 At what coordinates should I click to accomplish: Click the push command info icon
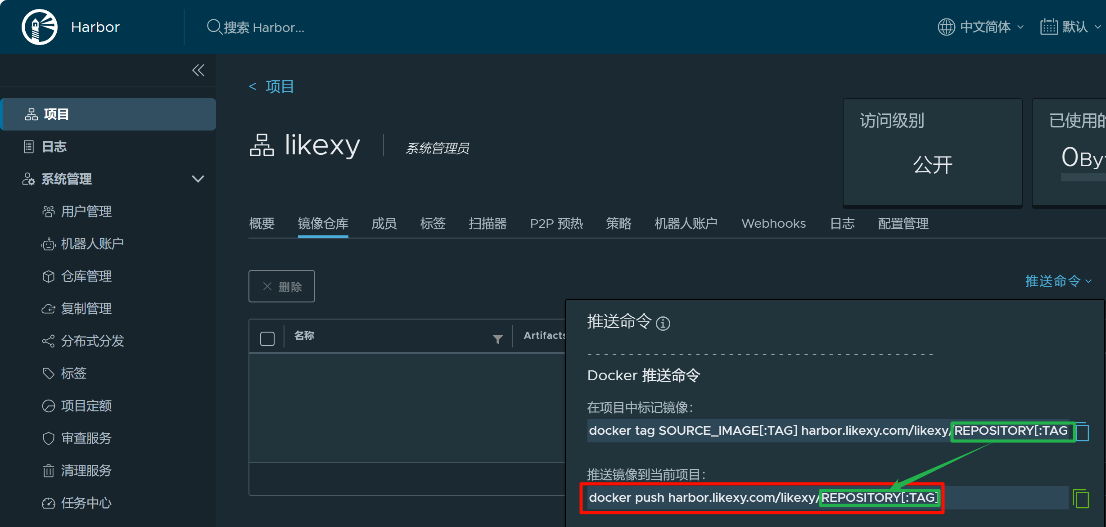tap(663, 323)
